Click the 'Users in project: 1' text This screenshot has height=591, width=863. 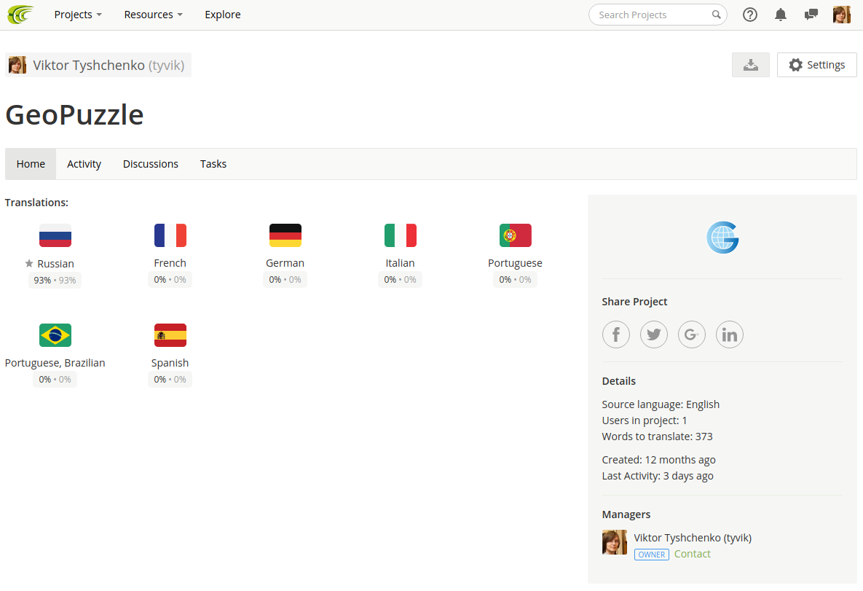(x=645, y=420)
